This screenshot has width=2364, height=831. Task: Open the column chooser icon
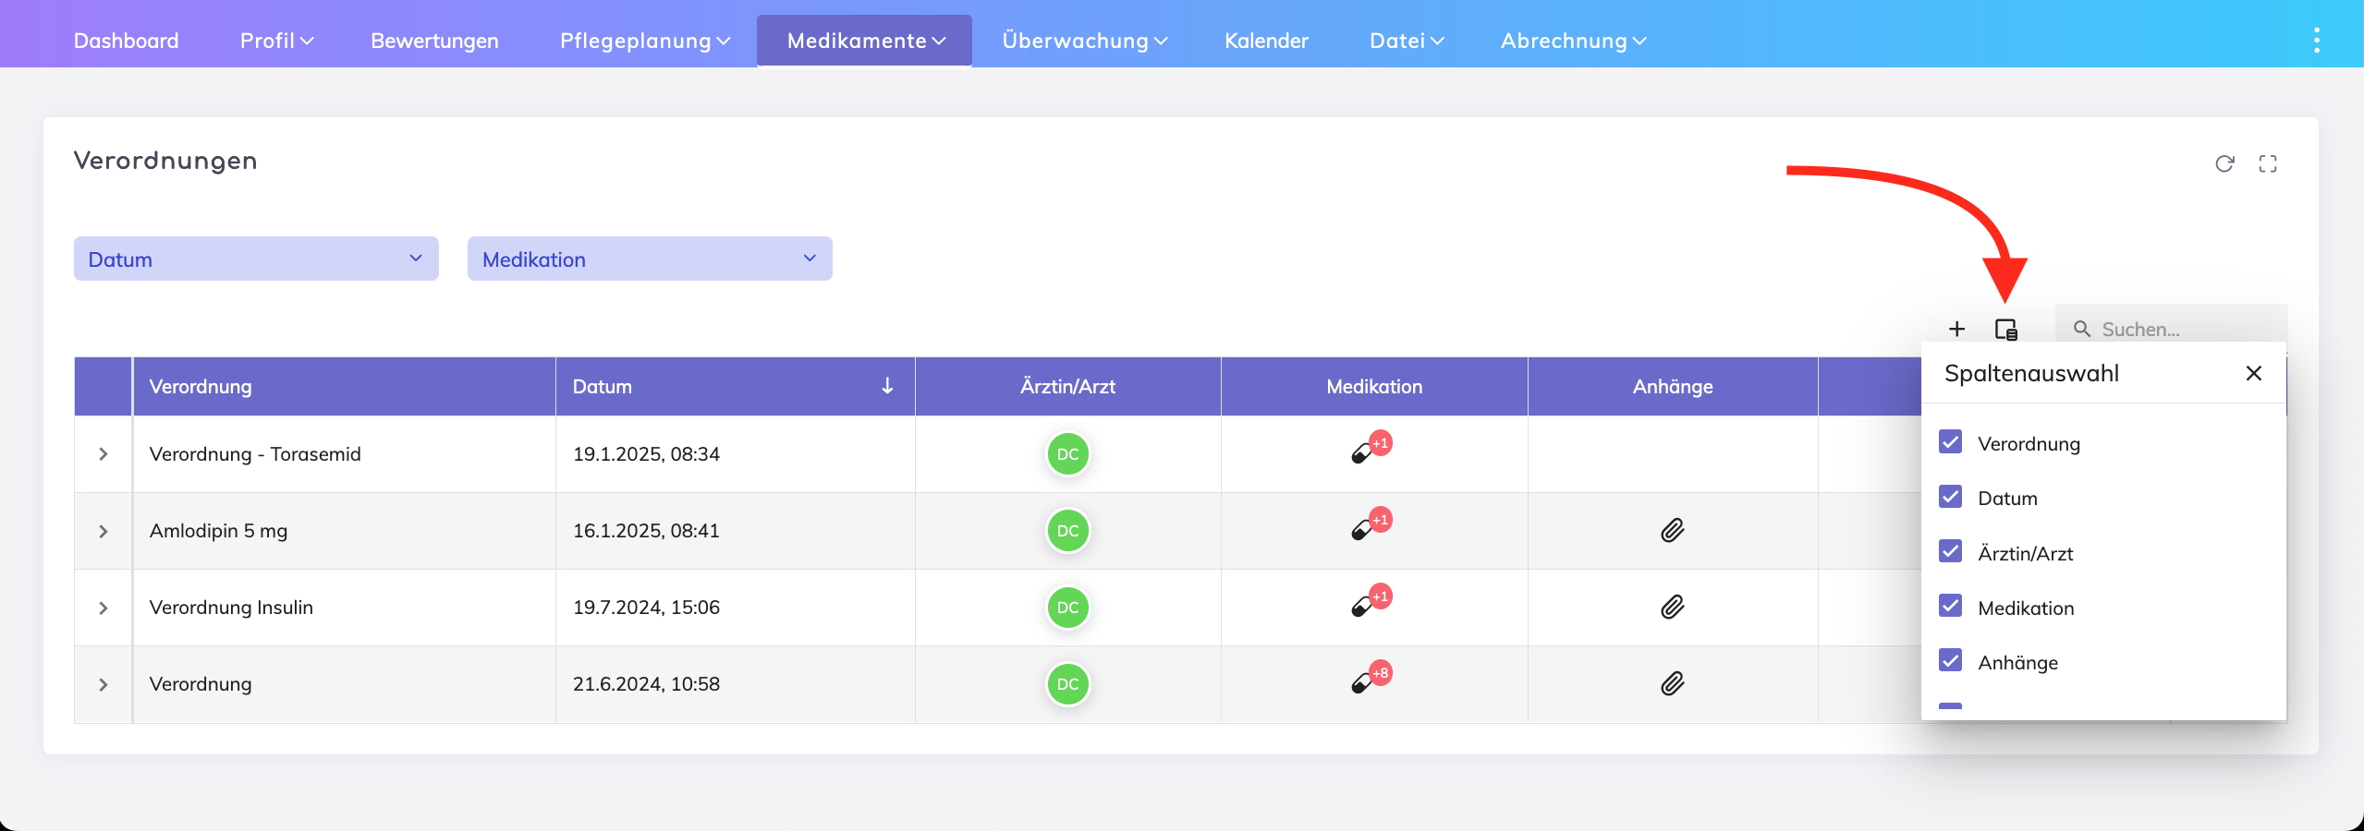(x=2005, y=329)
